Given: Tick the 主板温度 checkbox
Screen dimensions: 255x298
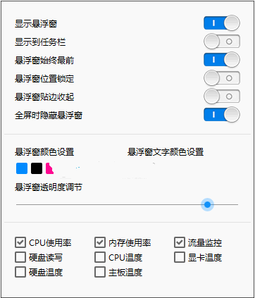Looking at the screenshot, I should tap(100, 272).
